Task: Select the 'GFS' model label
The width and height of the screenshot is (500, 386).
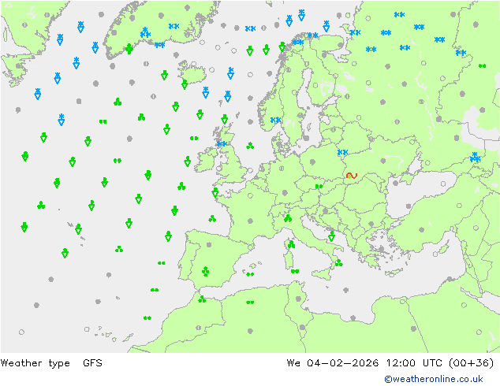Action: tap(92, 362)
